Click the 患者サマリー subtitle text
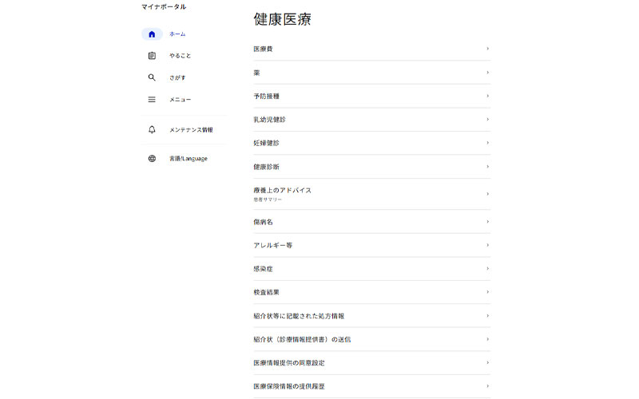The image size is (639, 399). (268, 200)
